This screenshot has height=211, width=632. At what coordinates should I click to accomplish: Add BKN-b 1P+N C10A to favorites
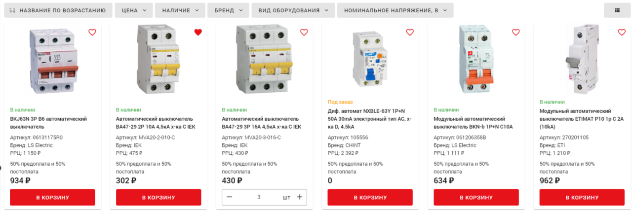tap(515, 33)
